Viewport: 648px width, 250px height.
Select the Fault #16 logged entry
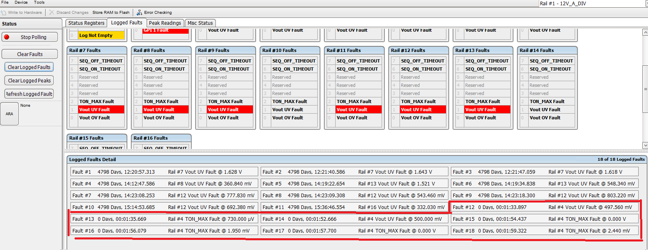tap(164, 231)
